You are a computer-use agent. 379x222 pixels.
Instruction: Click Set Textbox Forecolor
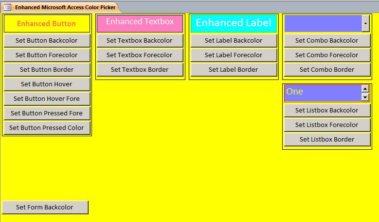tap(140, 55)
